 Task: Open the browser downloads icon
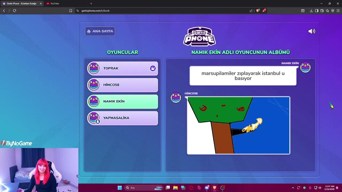click(311, 11)
